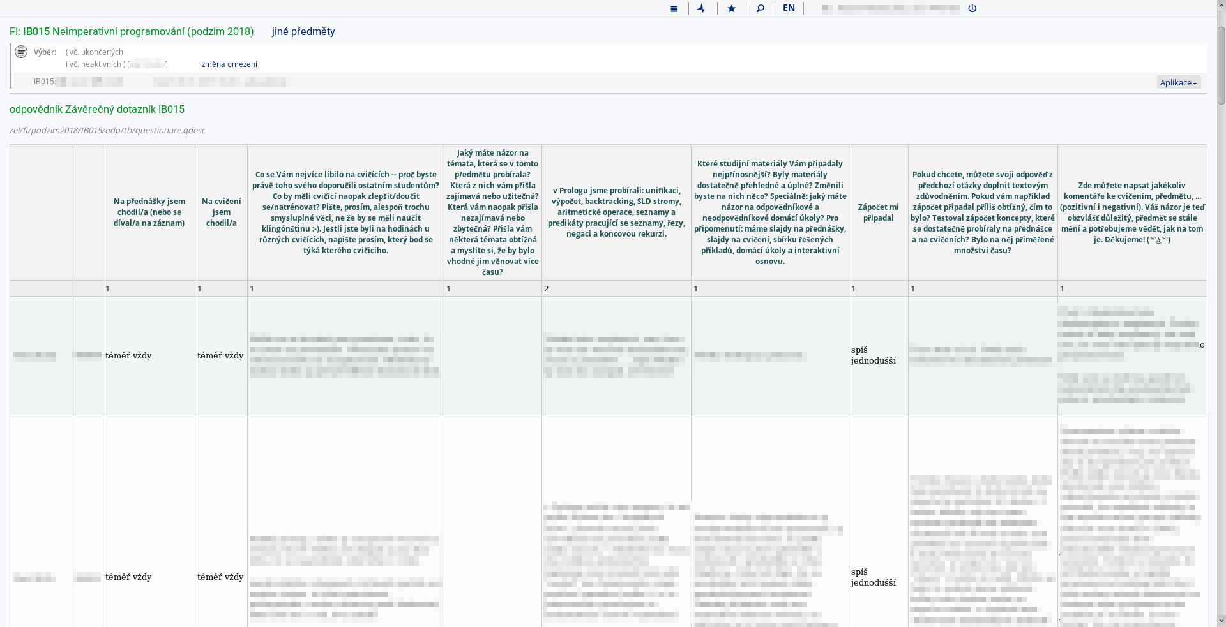This screenshot has width=1226, height=627.
Task: Click the selection list icon beside Výběr
Action: pos(21,52)
